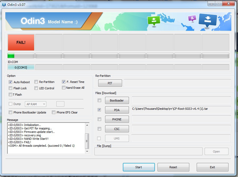Enable the Flash Lock checkbox

tap(10, 88)
